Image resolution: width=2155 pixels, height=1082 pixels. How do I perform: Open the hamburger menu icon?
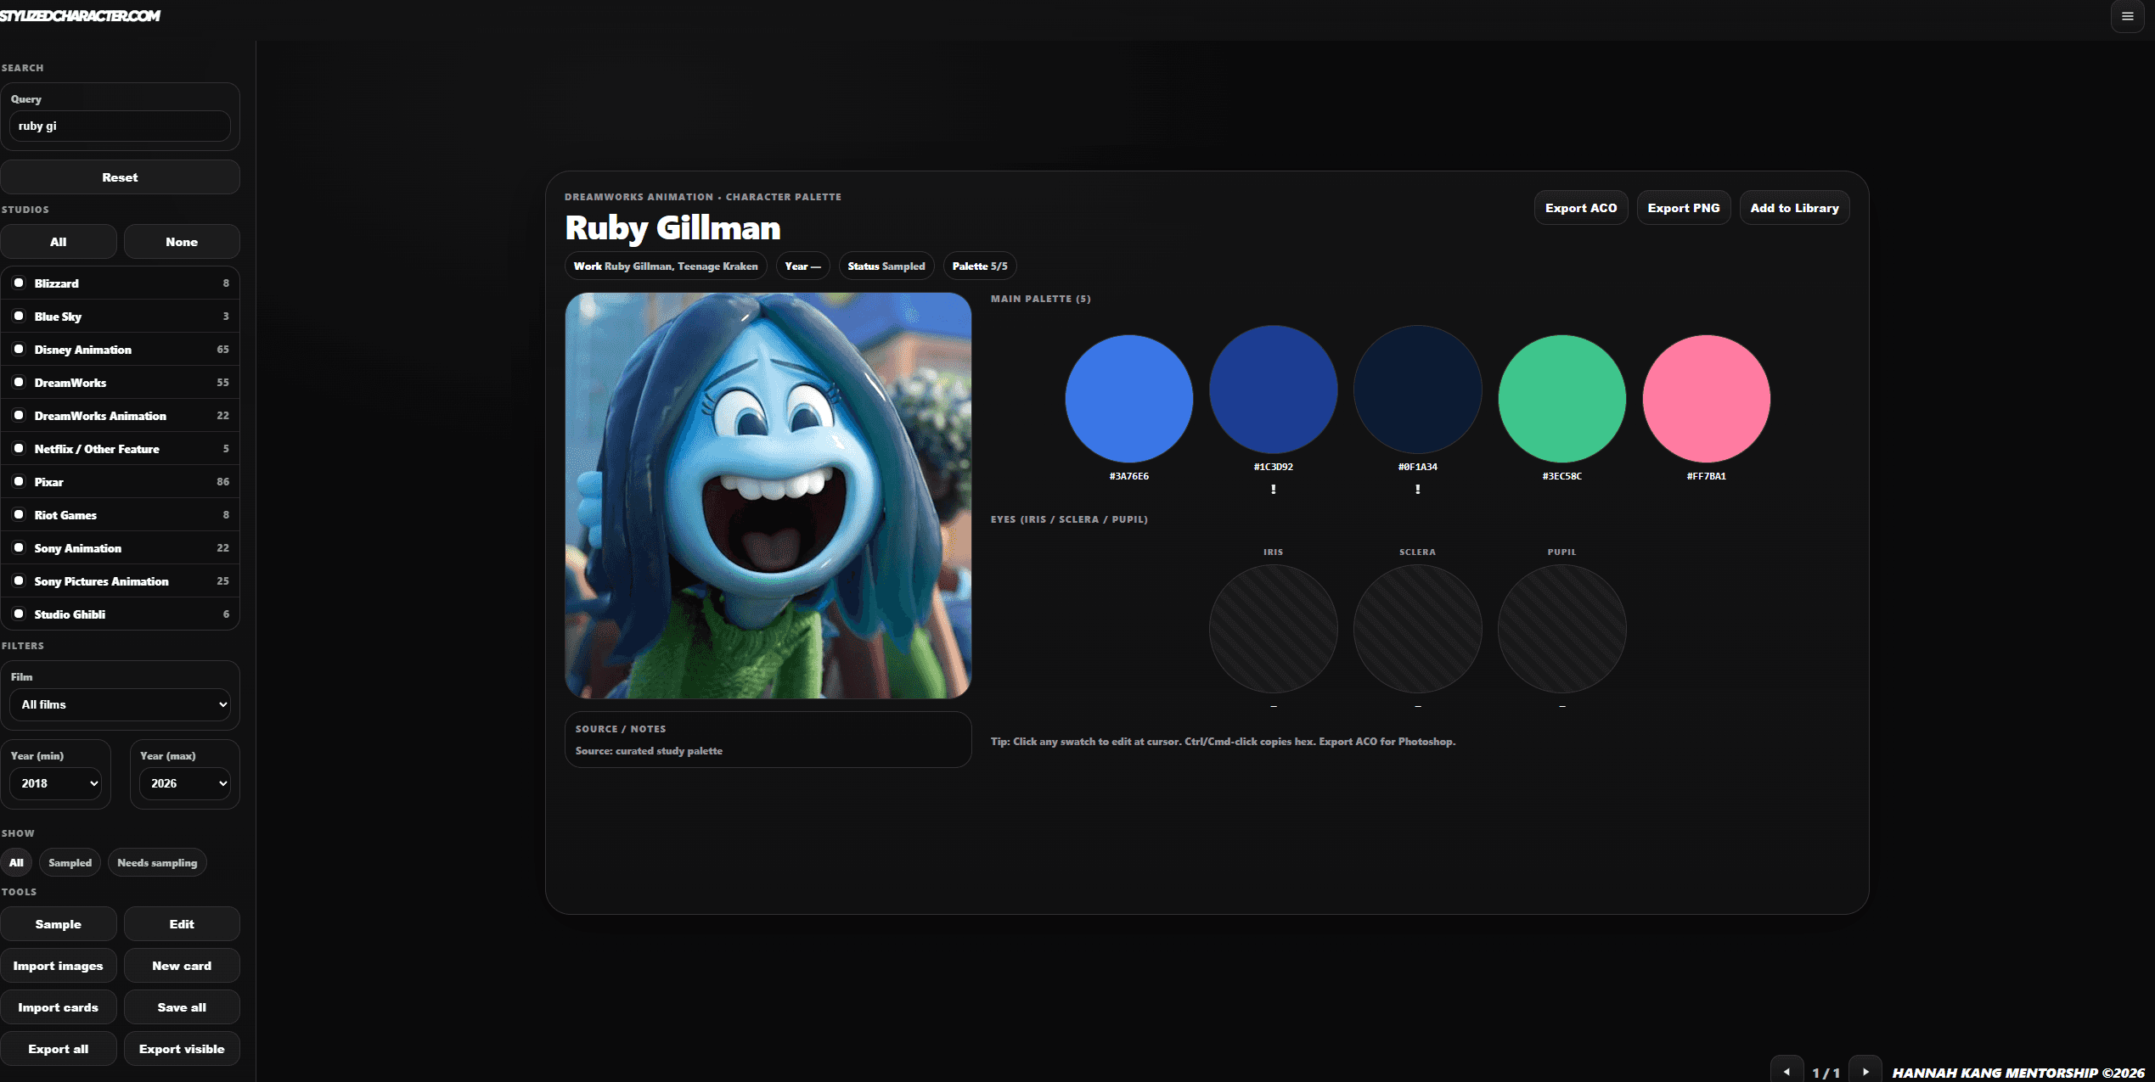point(2127,16)
